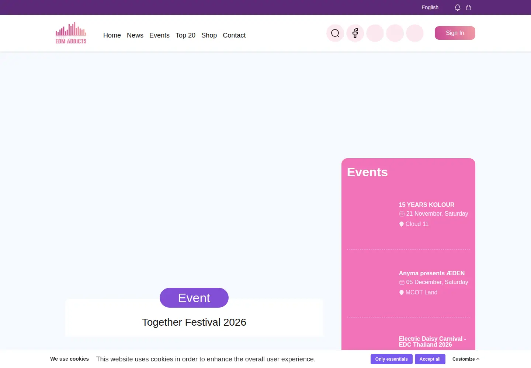This screenshot has width=531, height=368.
Task: Click the date "05 December, Saturday"
Action: pyautogui.click(x=437, y=282)
